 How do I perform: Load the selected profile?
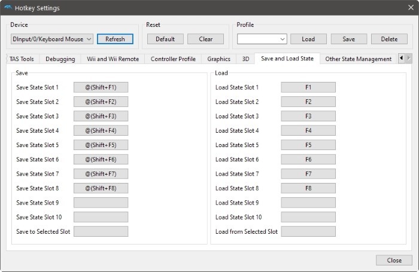(x=308, y=39)
